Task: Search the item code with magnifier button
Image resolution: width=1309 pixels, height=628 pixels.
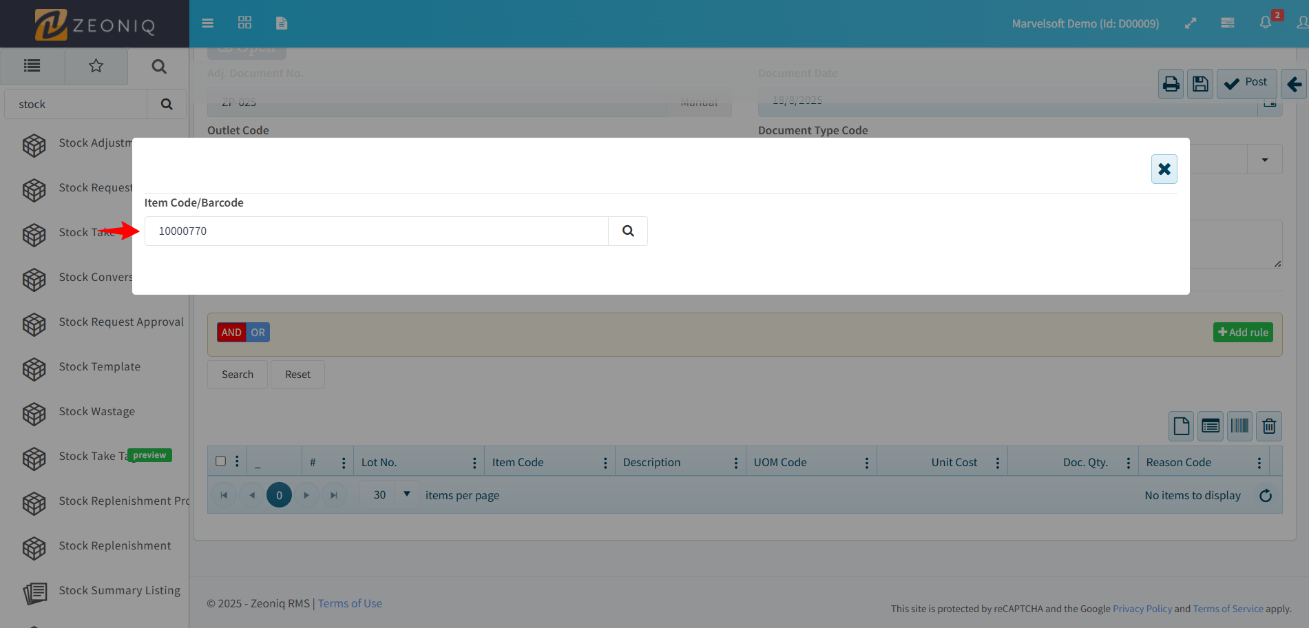Action: [628, 231]
